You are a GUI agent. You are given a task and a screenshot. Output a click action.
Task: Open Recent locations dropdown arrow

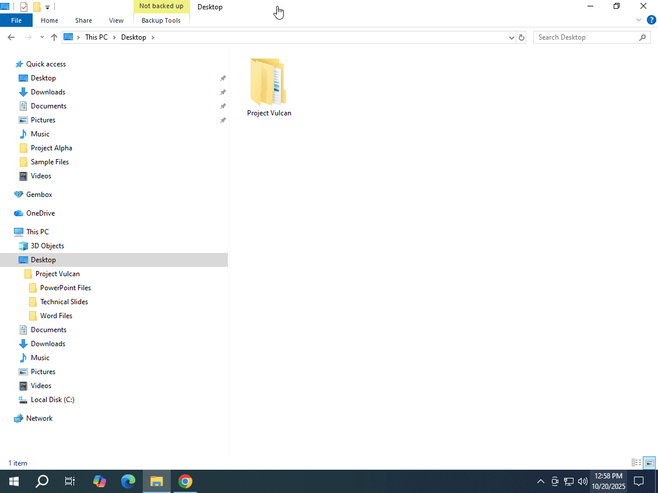pos(42,37)
